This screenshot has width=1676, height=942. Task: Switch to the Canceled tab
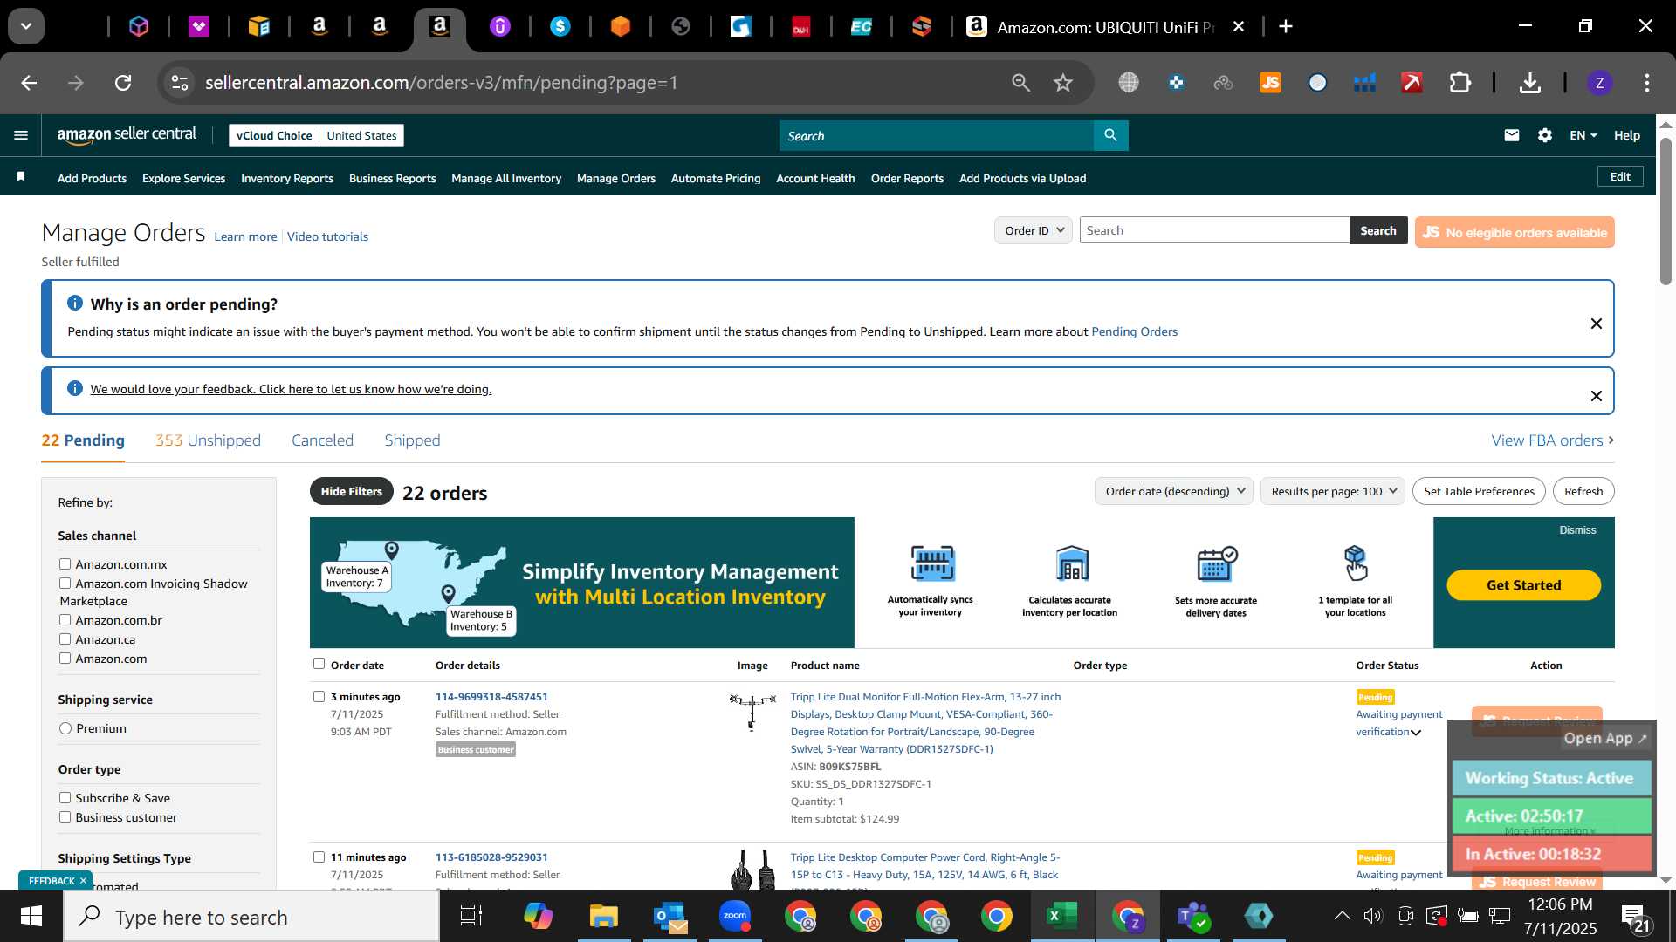322,440
